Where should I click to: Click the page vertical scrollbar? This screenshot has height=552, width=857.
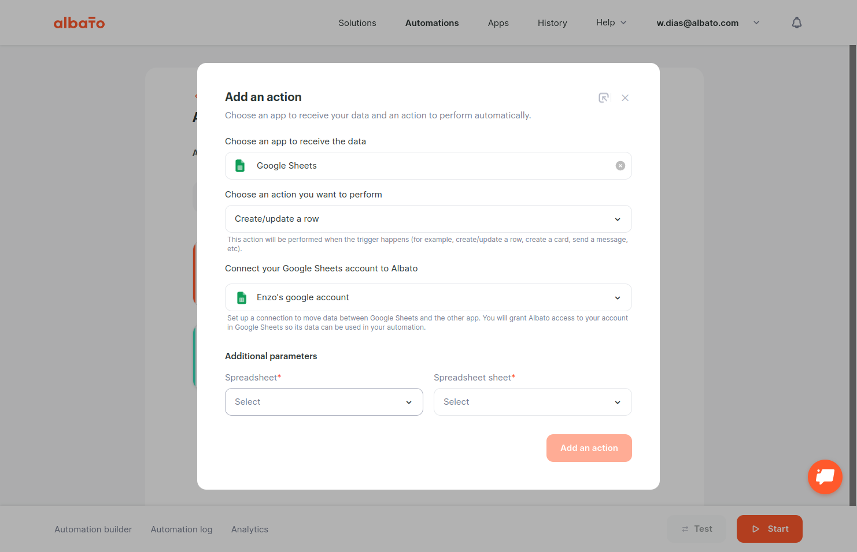[x=852, y=275]
